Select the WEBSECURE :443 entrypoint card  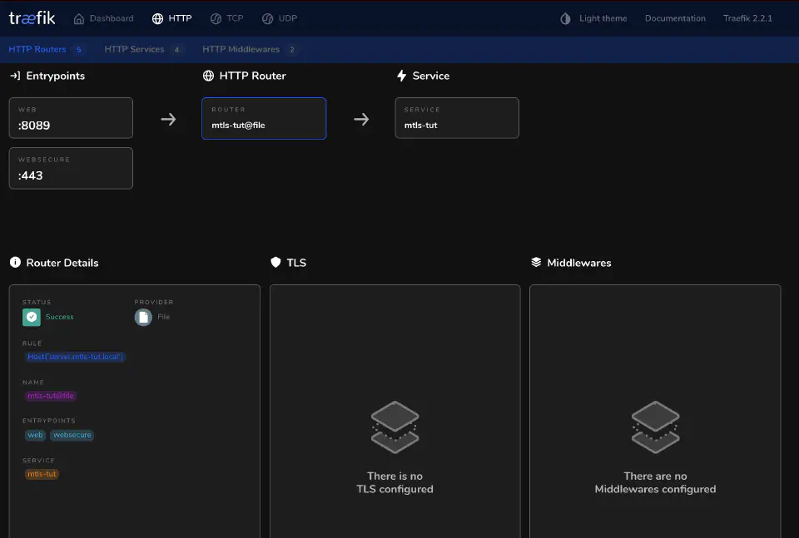pyautogui.click(x=71, y=168)
